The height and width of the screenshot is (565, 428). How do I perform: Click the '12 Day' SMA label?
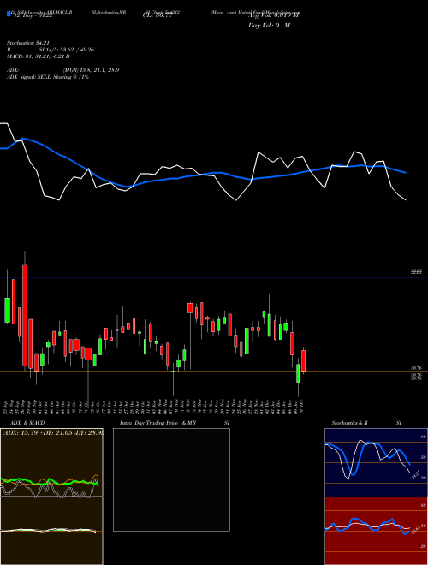point(33,15)
